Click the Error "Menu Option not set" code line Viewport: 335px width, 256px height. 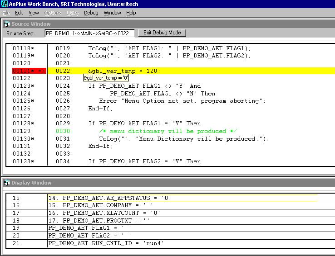point(182,101)
